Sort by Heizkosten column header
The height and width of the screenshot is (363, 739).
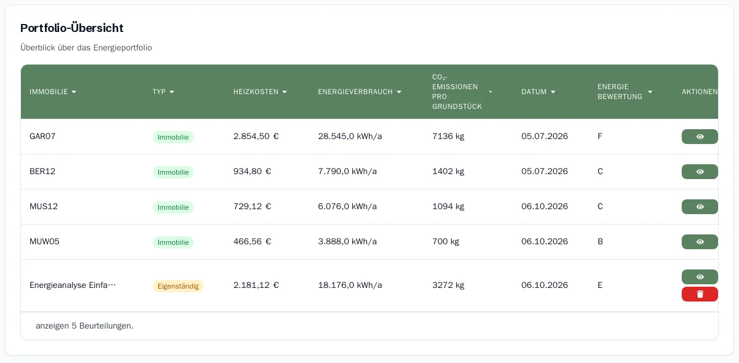pos(260,92)
